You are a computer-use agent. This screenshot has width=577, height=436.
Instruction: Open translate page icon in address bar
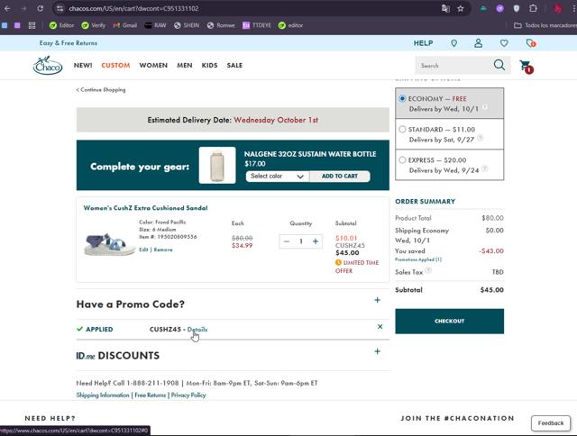(x=445, y=8)
